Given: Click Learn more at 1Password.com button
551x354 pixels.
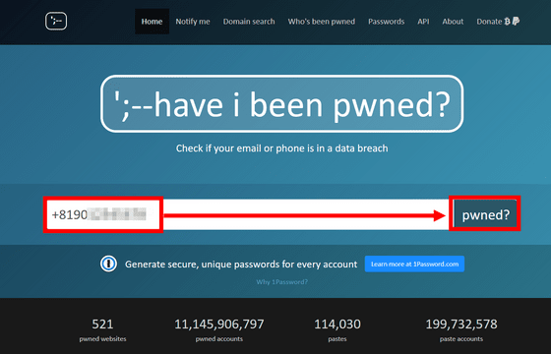Looking at the screenshot, I should (x=414, y=264).
